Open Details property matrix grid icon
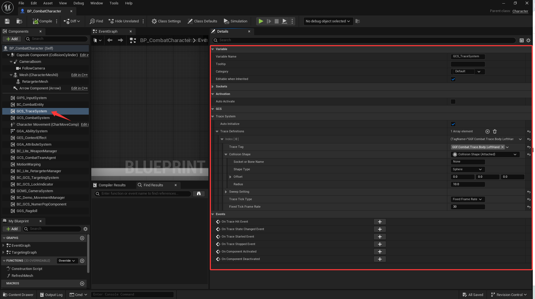The width and height of the screenshot is (535, 299). click(x=522, y=40)
